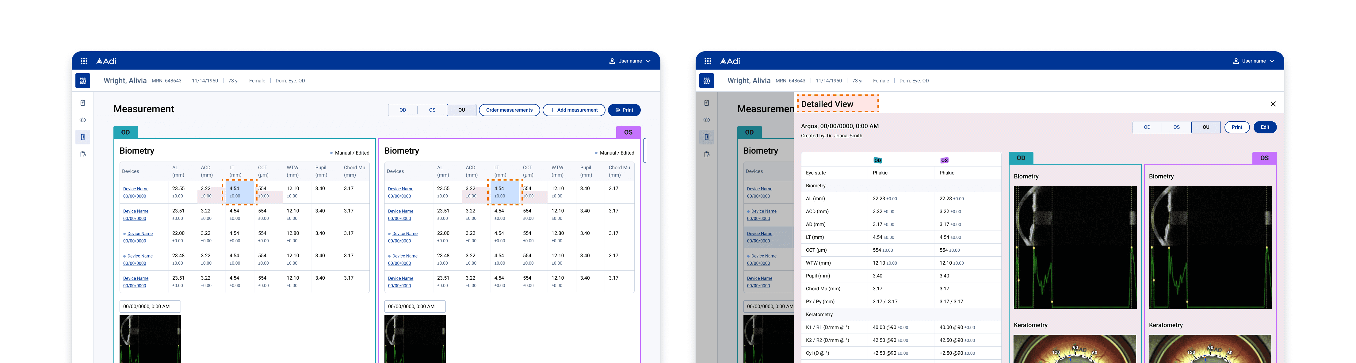
Task: Click the eye sidebar icon in the left window
Action: coord(83,120)
